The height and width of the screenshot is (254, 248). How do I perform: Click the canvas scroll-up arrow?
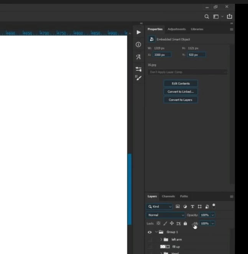(x=130, y=34)
